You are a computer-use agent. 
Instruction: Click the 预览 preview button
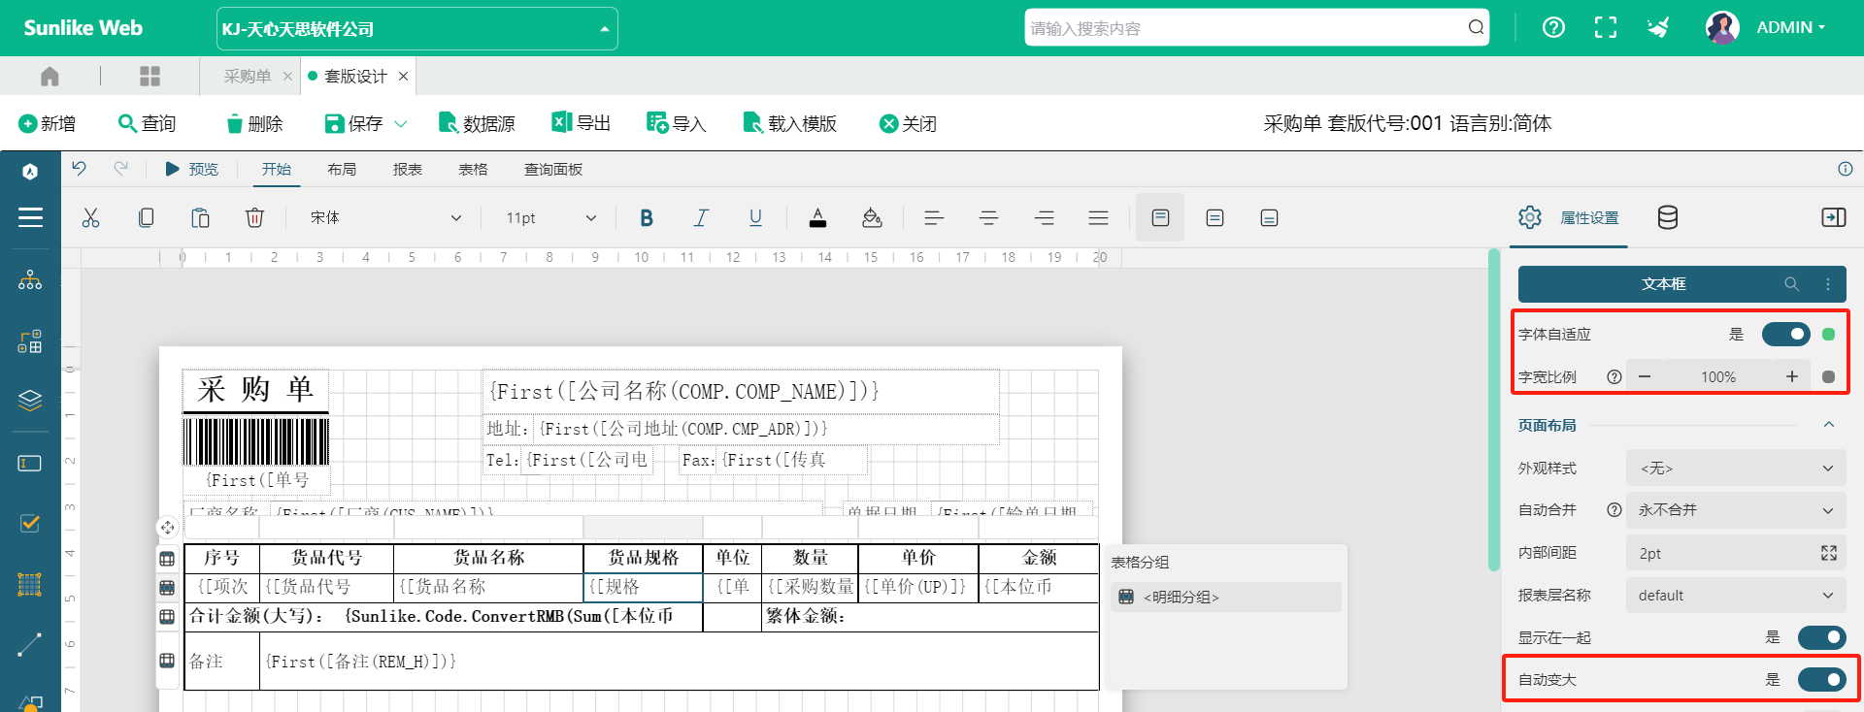(192, 169)
